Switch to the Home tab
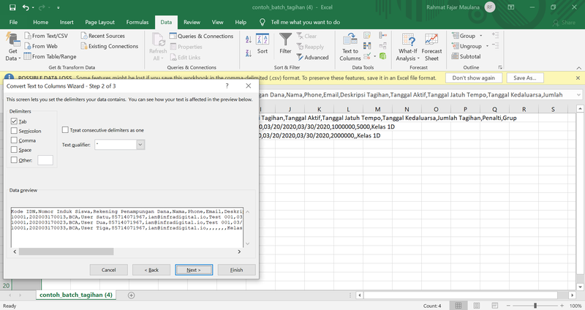The image size is (585, 310). (41, 23)
